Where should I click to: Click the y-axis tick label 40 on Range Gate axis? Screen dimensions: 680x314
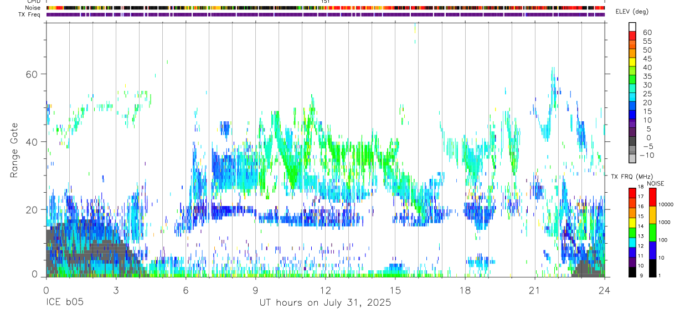(33, 142)
